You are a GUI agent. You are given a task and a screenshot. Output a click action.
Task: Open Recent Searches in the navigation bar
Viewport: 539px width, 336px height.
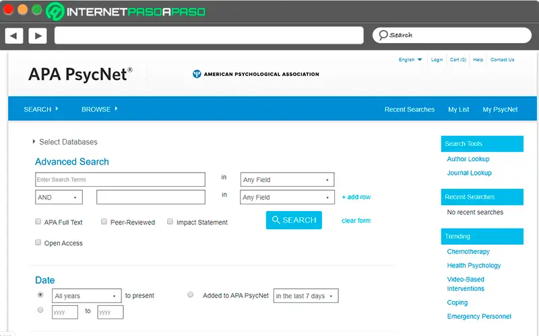(x=410, y=110)
